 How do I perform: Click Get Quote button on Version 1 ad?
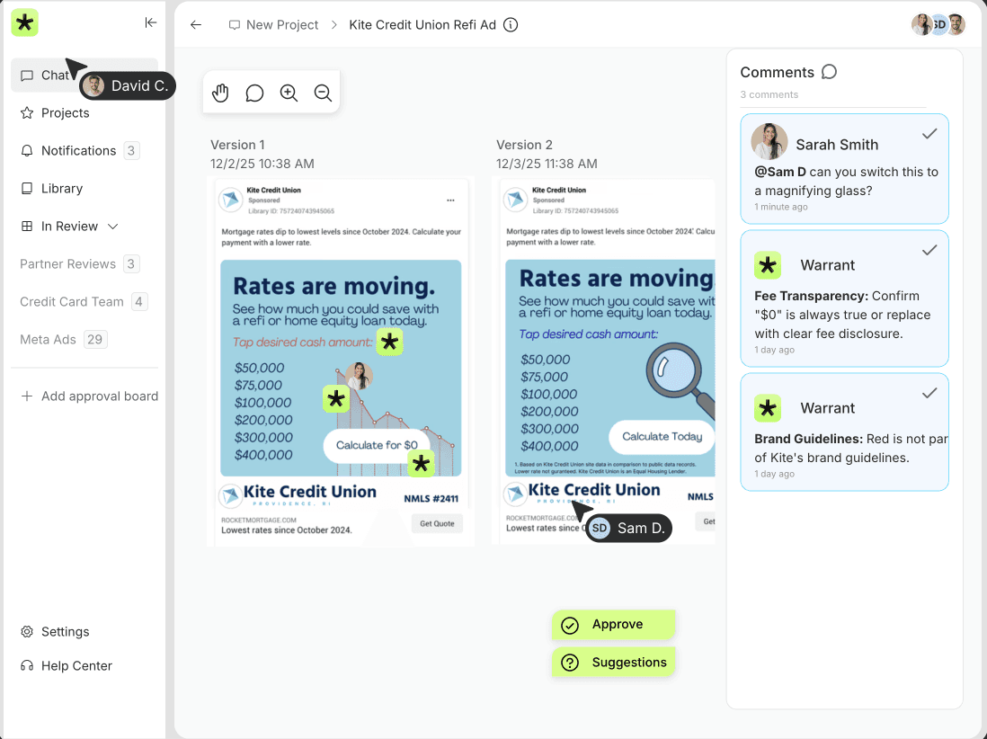coord(437,523)
